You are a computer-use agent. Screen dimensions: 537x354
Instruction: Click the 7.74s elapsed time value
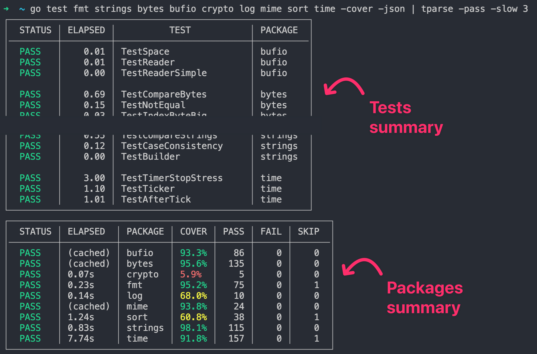[x=81, y=339]
